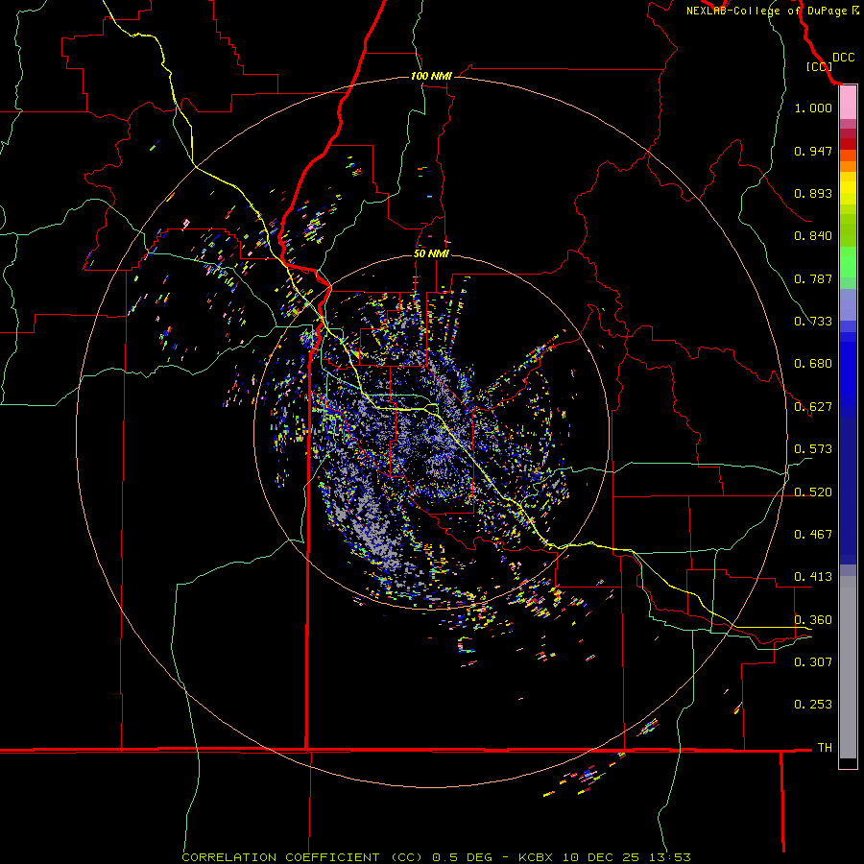
Task: Click the 0.467 scale value
Action: (x=813, y=535)
